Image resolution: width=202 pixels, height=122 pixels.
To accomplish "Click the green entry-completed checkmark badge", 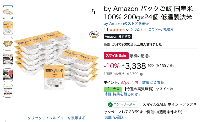I will (x=110, y=104).
